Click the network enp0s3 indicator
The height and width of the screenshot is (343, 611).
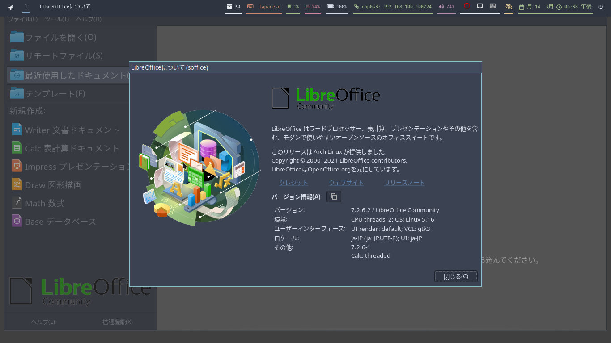point(393,7)
